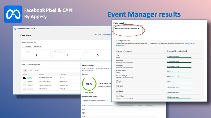Click the 98% event coverage ring

pos(89,84)
